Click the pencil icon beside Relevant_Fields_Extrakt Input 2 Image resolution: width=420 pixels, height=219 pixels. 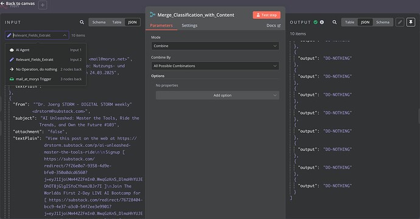(x=12, y=59)
